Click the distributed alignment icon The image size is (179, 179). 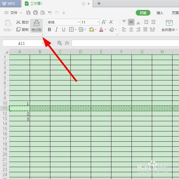[x=152, y=29]
